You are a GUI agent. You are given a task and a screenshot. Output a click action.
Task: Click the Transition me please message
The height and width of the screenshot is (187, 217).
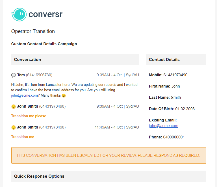[29, 116]
